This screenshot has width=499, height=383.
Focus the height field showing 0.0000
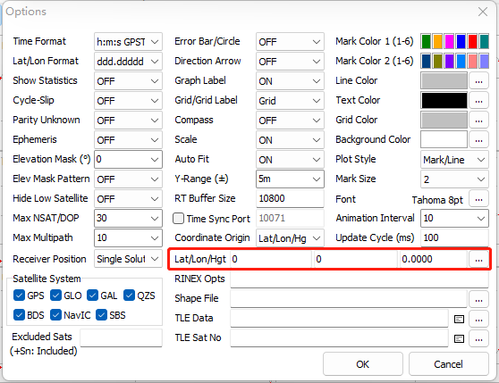click(434, 260)
